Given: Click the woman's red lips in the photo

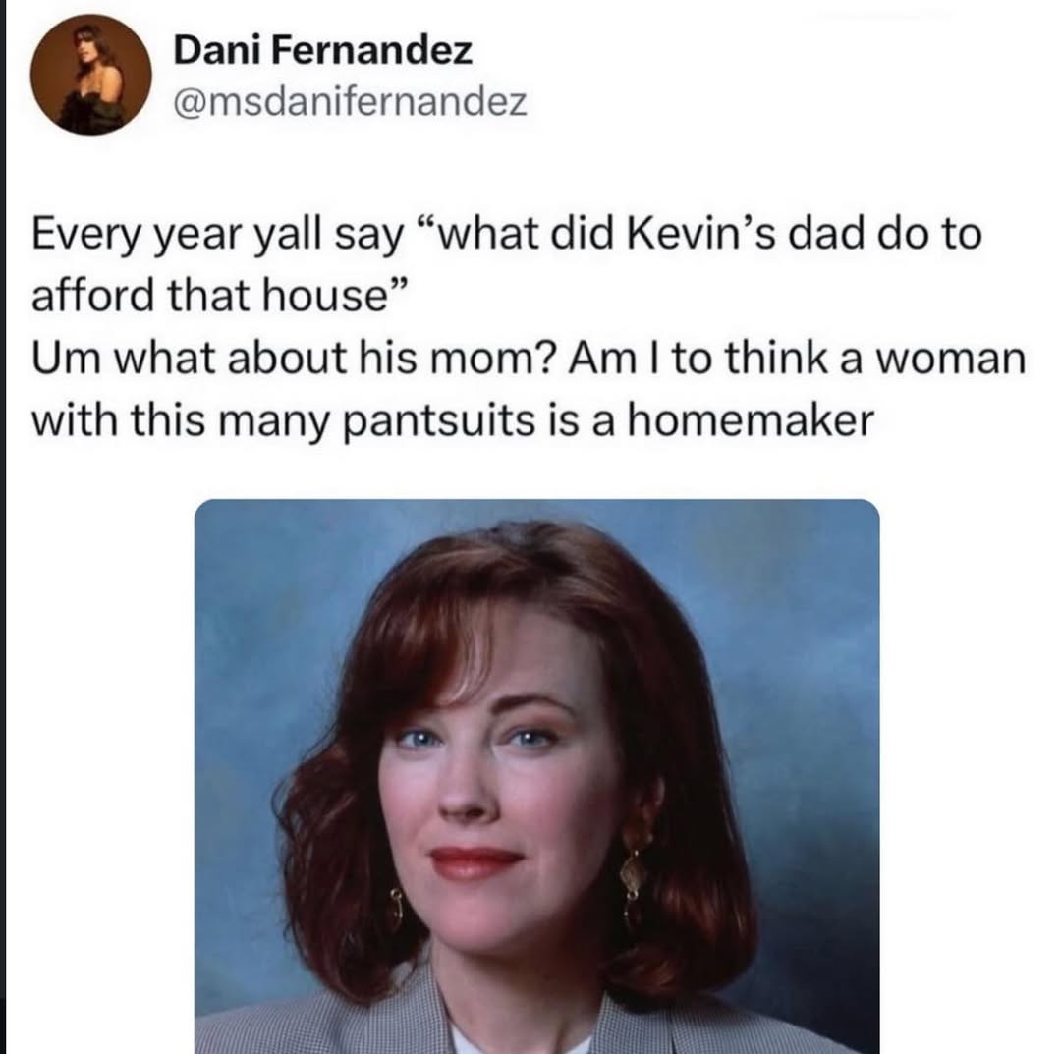Looking at the screenshot, I should click(x=476, y=861).
